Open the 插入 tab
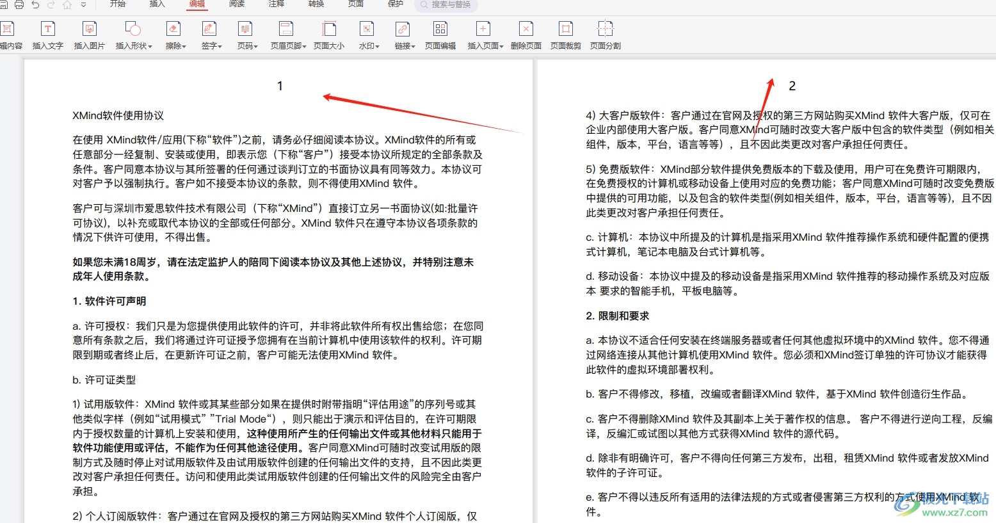This screenshot has height=523, width=996. 157,4
